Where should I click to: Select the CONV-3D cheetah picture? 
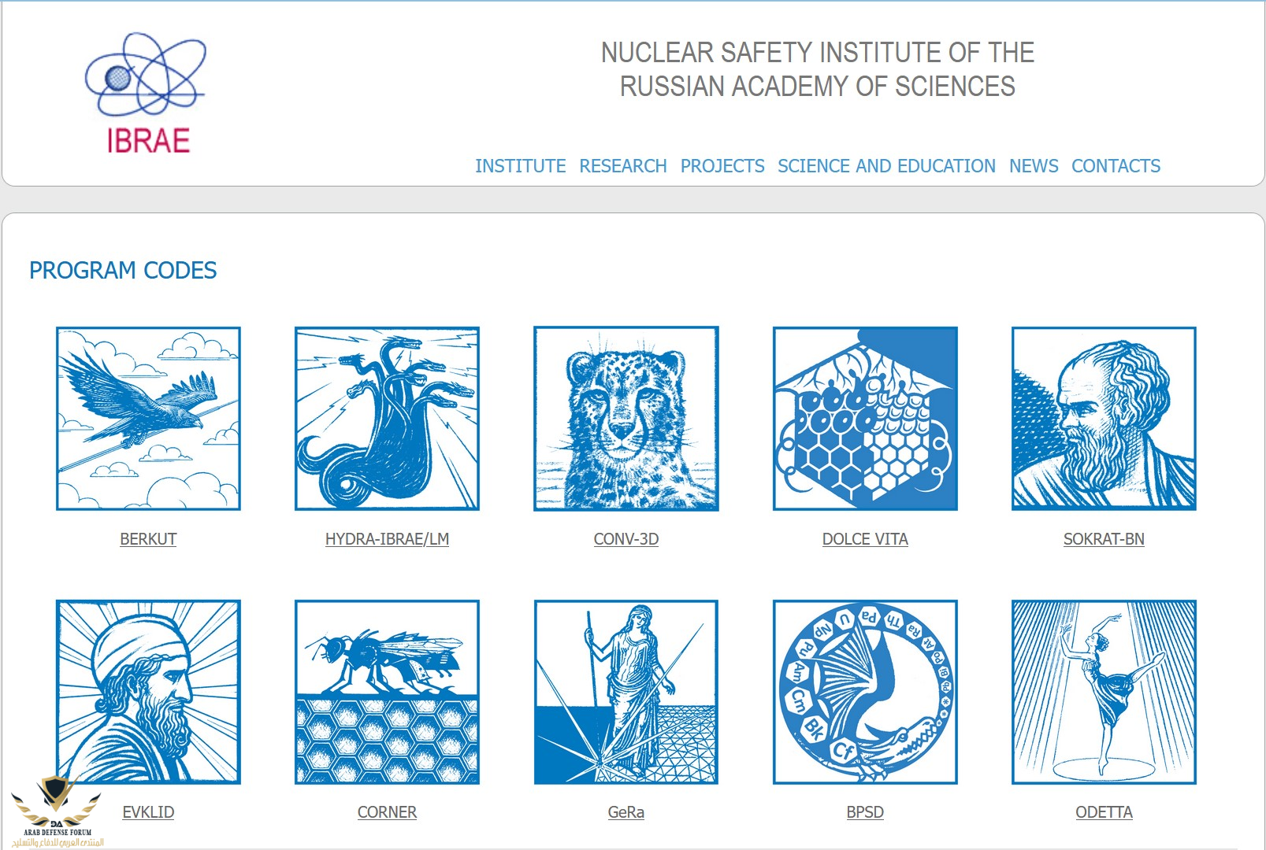pyautogui.click(x=626, y=419)
